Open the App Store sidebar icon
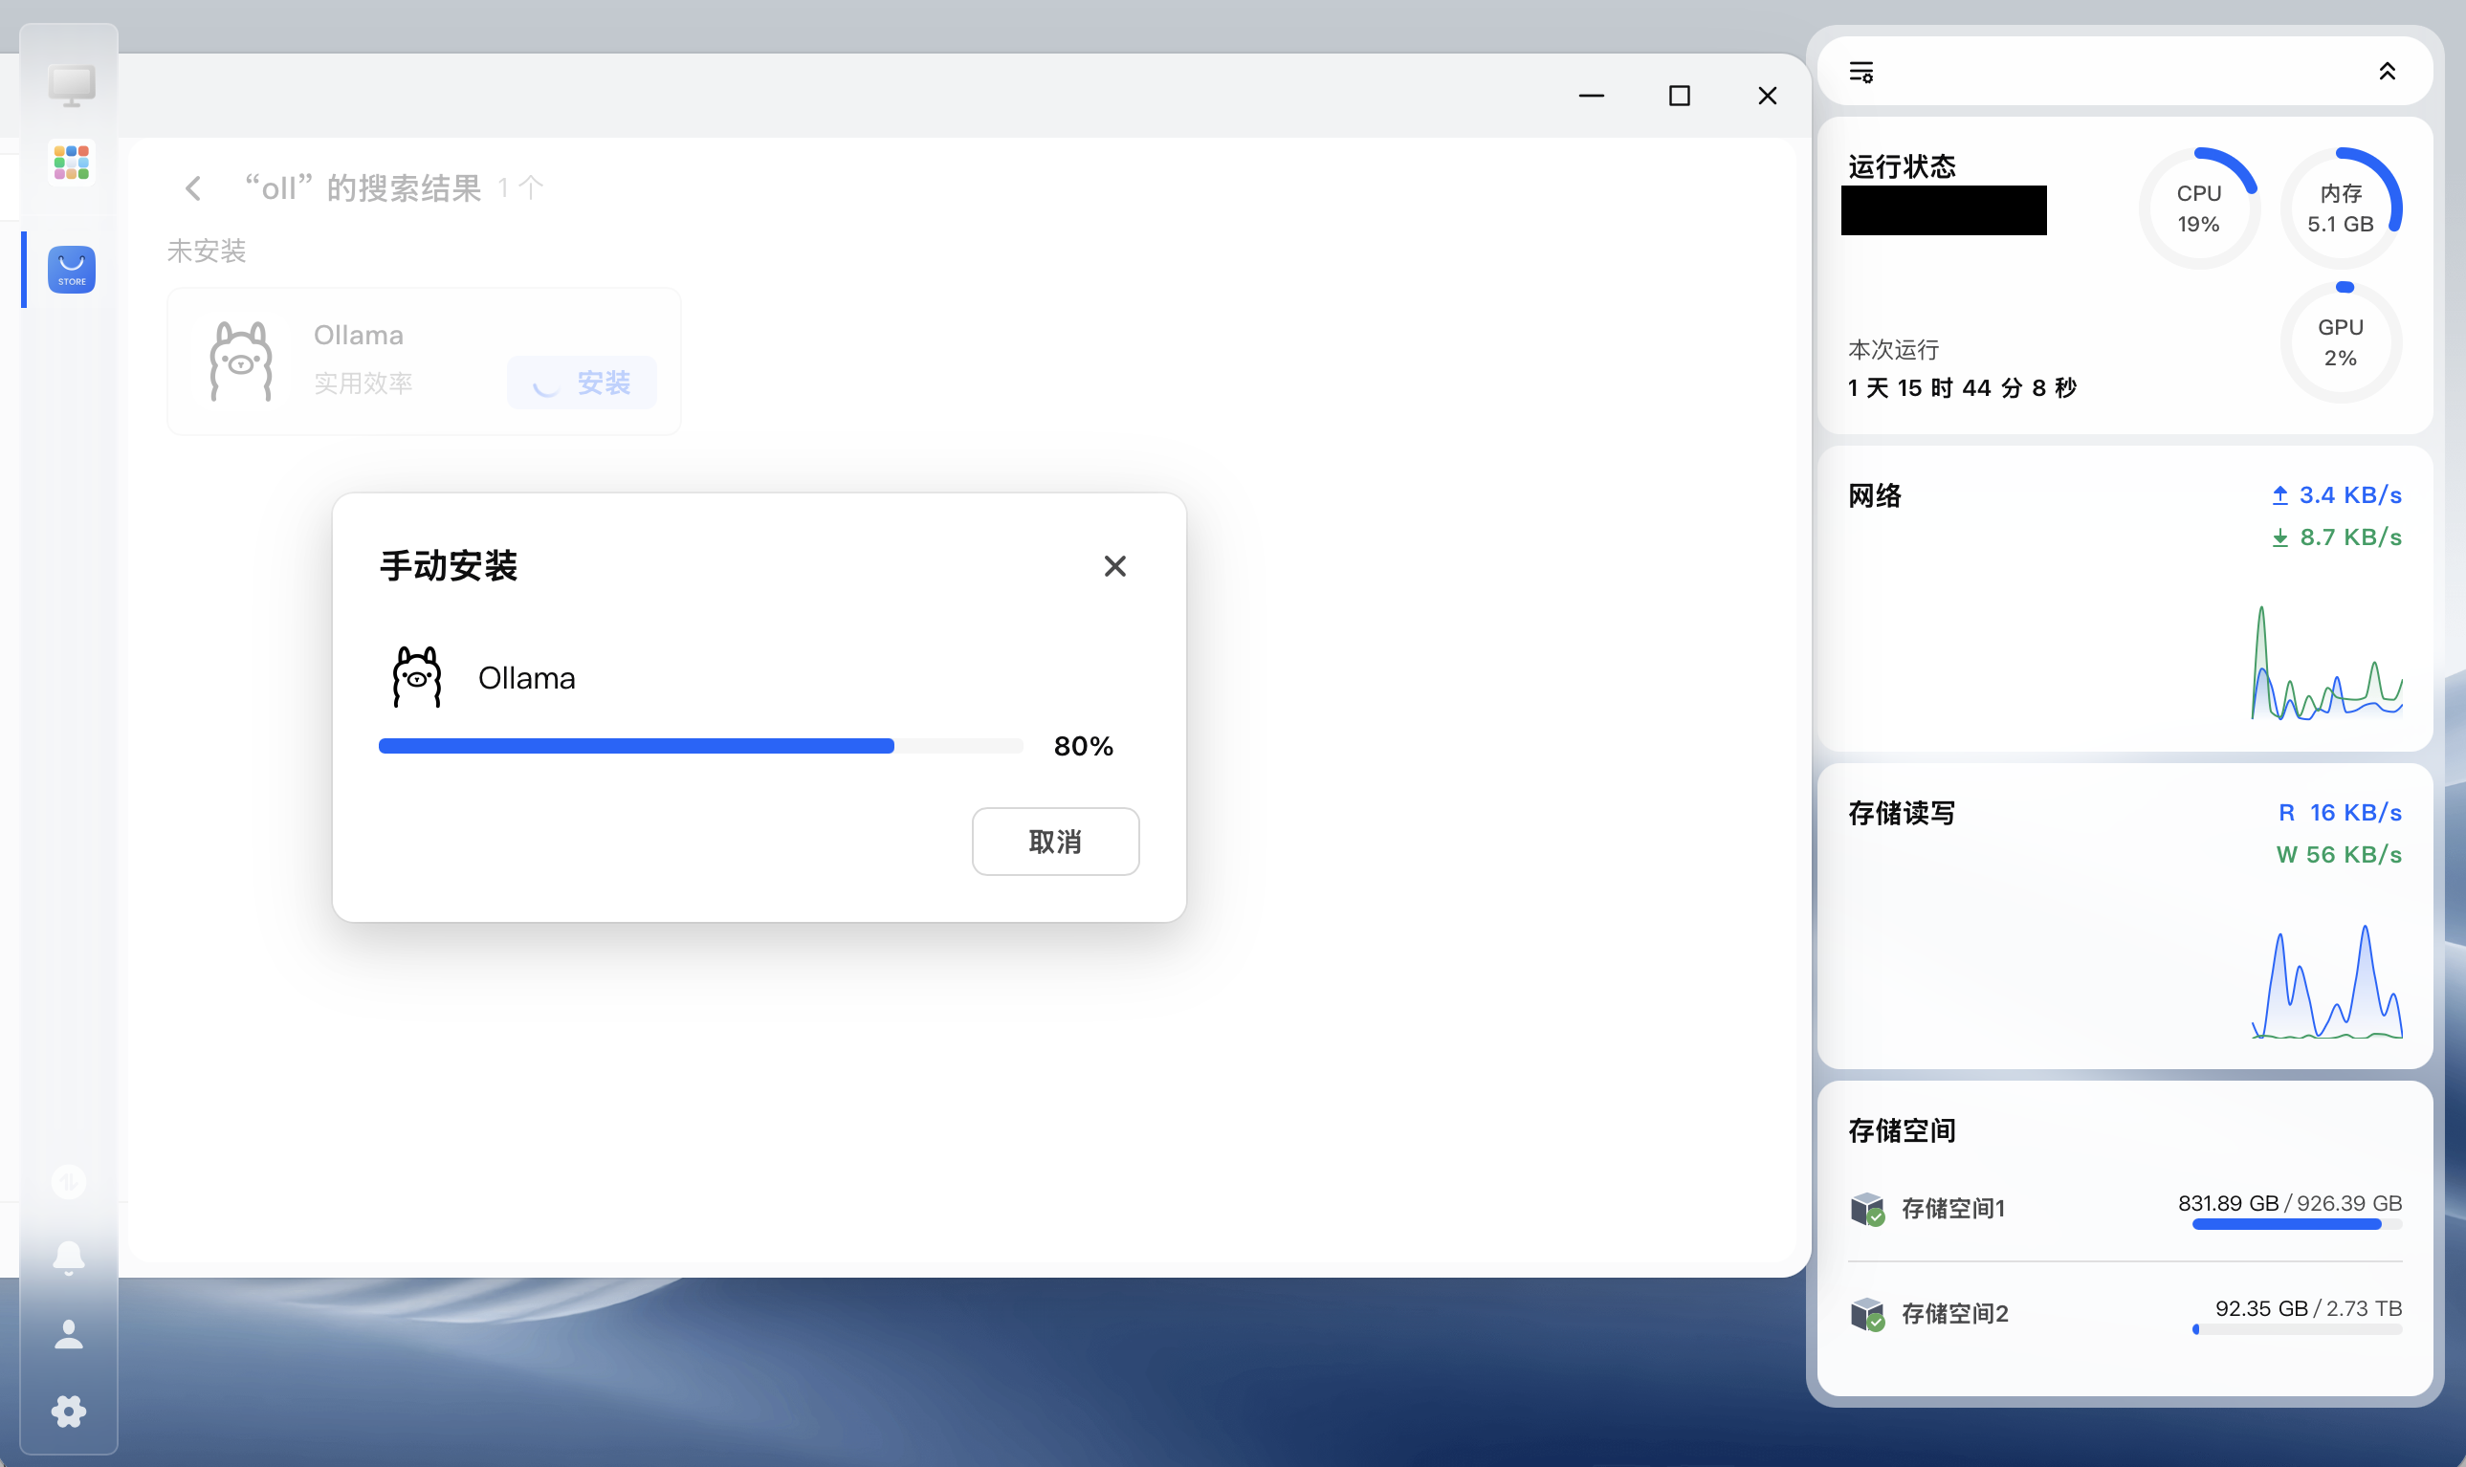This screenshot has height=1467, width=2466. click(71, 270)
